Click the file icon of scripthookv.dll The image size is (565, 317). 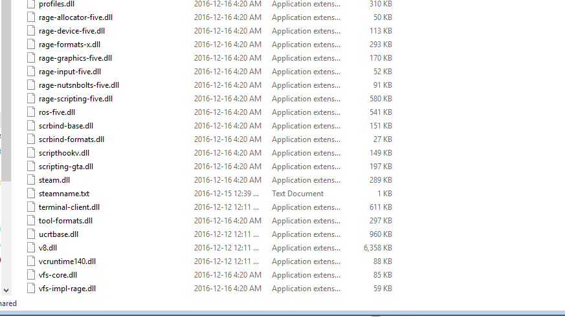pos(31,153)
